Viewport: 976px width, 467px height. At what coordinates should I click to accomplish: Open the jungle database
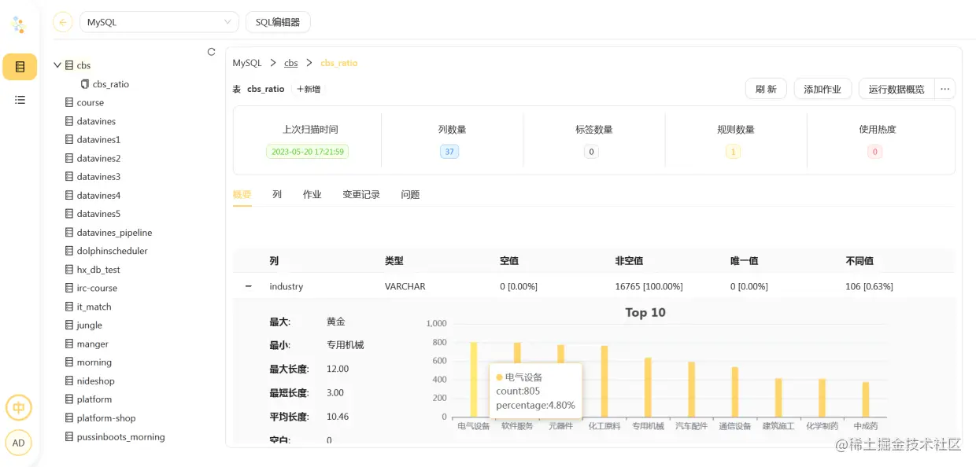[x=90, y=325]
